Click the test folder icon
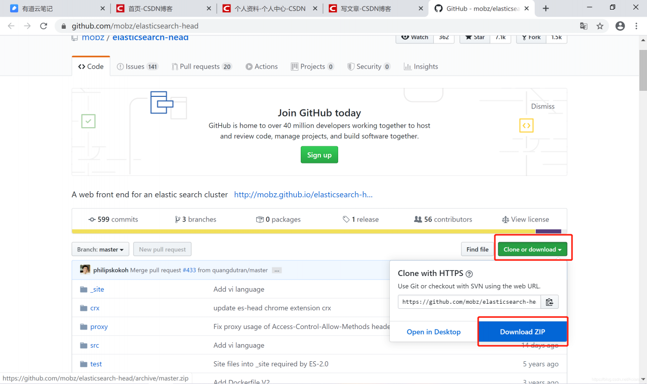The width and height of the screenshot is (647, 384). coord(84,364)
